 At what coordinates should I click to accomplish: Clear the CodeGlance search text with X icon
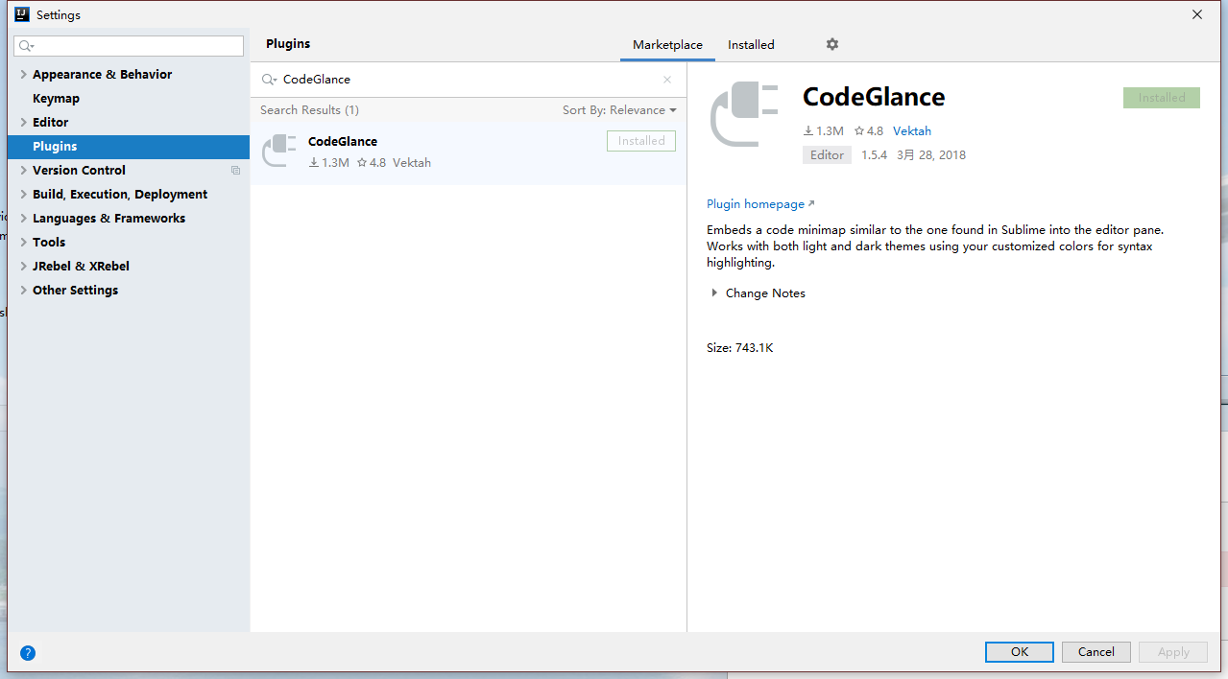[667, 80]
